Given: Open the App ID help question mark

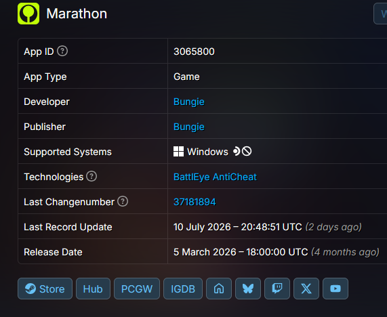Looking at the screenshot, I should click(x=62, y=51).
